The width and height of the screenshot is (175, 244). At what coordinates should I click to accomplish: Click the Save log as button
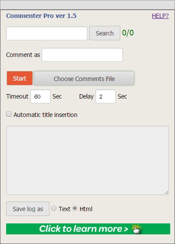click(28, 209)
